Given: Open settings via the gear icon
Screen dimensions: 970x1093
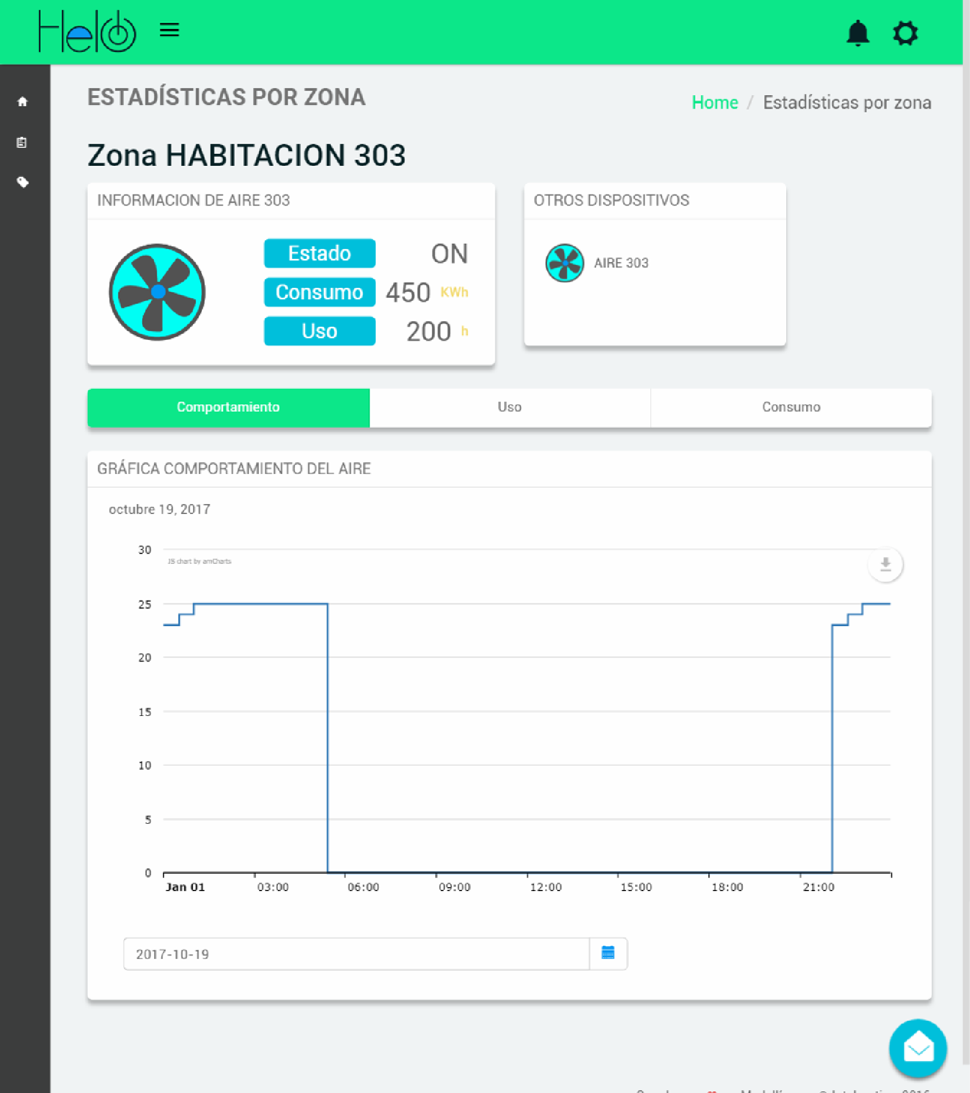Looking at the screenshot, I should pos(905,33).
